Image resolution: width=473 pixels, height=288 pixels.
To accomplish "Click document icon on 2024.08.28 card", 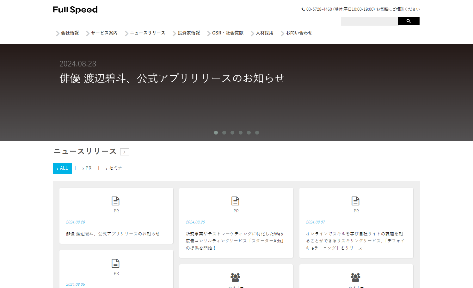I will 116,201.
